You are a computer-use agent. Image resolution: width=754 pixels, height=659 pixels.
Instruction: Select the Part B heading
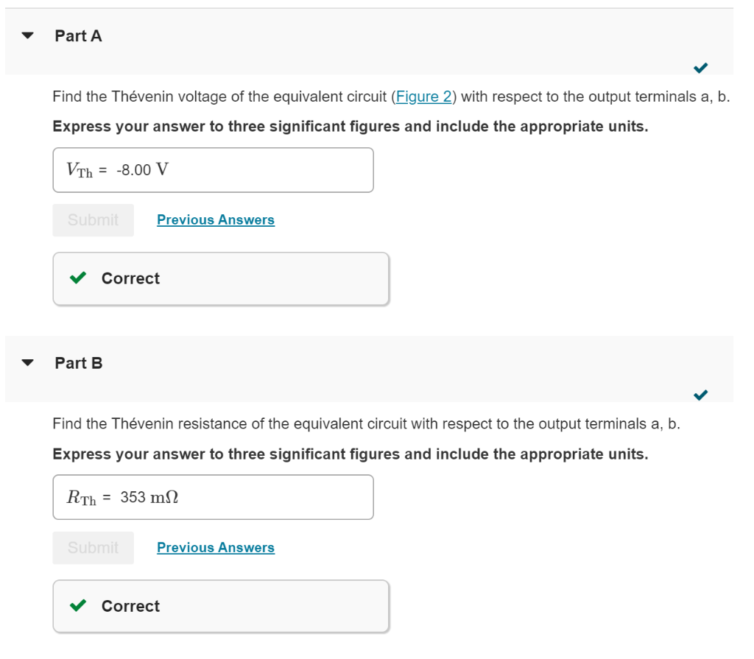pyautogui.click(x=79, y=363)
